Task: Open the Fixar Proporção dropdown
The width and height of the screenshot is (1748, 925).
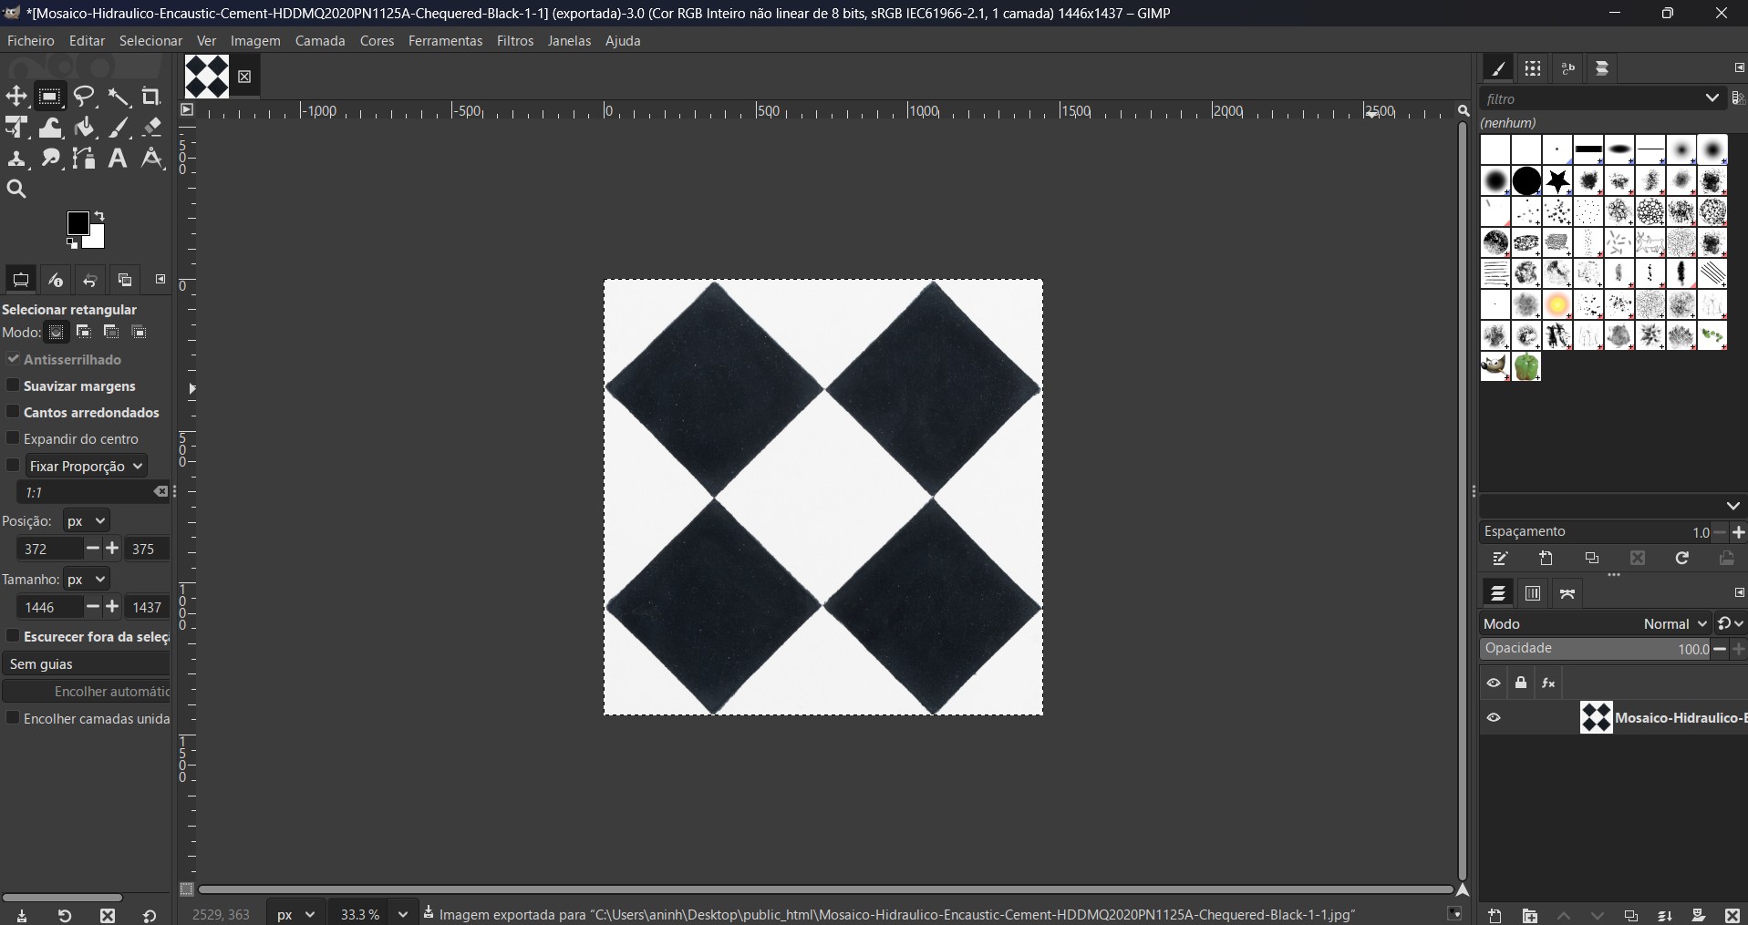Action: pyautogui.click(x=86, y=466)
